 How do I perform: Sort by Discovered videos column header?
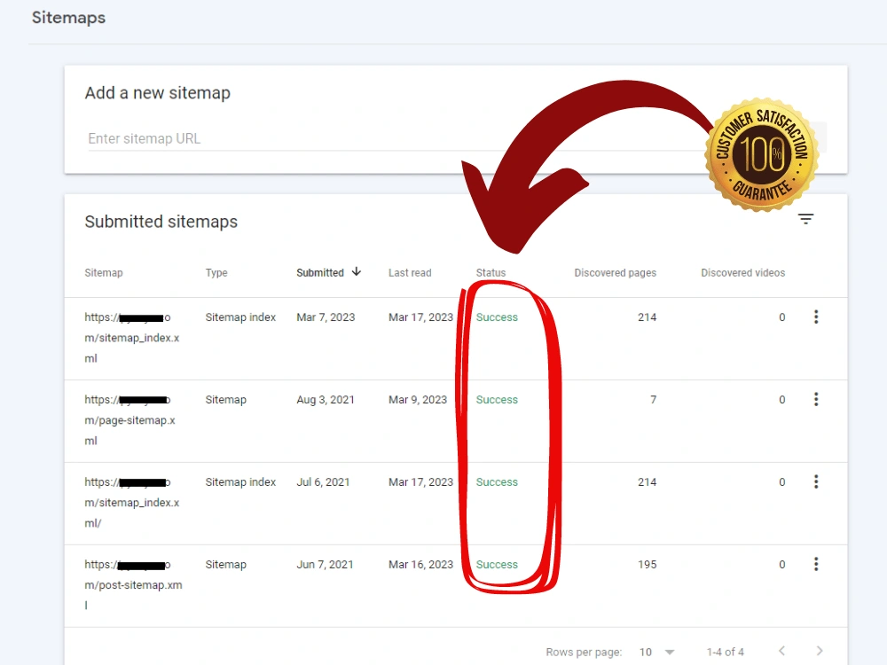click(742, 272)
